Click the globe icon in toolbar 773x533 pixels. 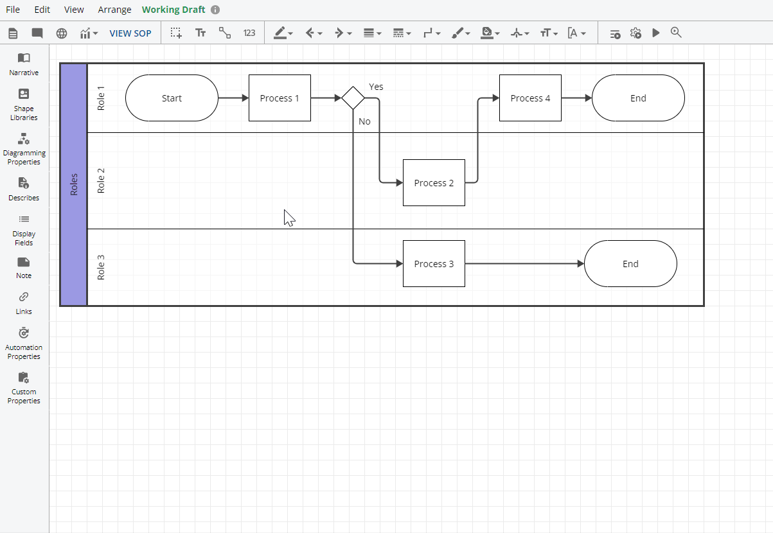(62, 33)
